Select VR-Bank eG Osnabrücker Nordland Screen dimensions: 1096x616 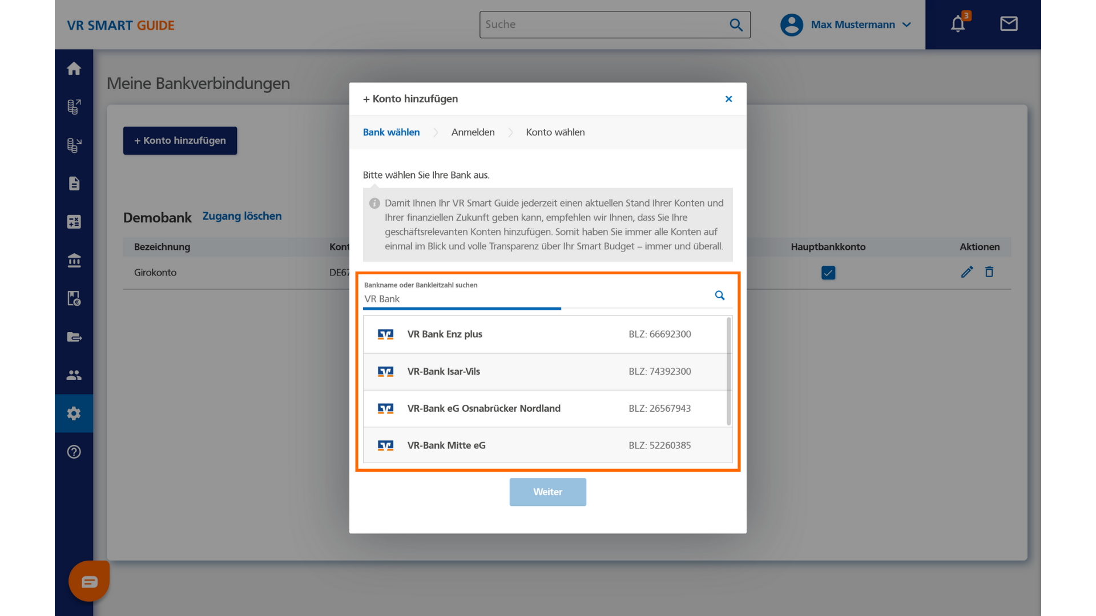545,408
